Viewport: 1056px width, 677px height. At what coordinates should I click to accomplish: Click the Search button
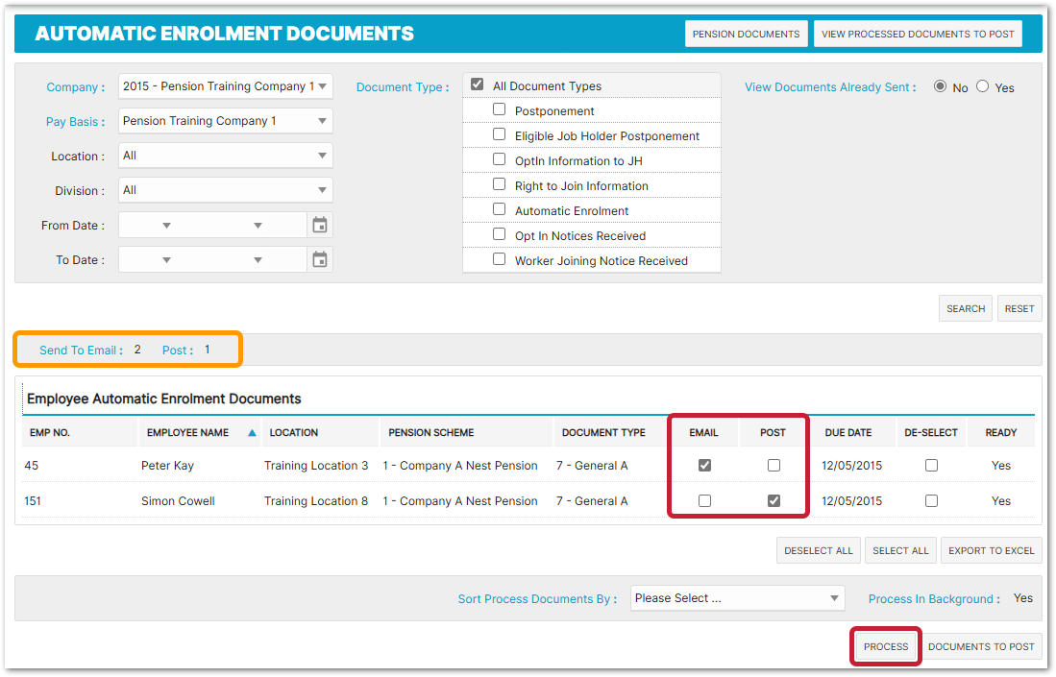click(x=965, y=308)
